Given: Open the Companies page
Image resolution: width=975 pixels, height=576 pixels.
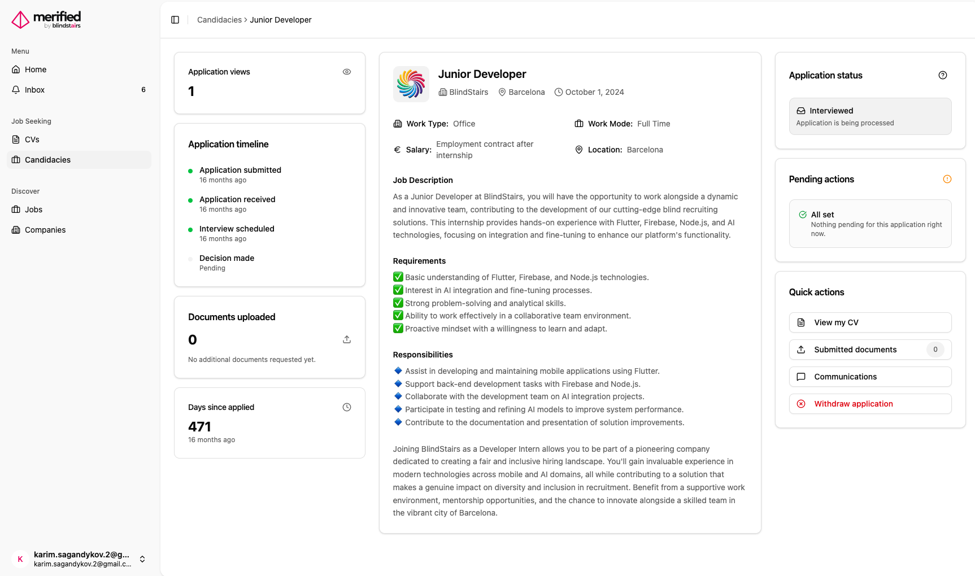Looking at the screenshot, I should (x=45, y=230).
